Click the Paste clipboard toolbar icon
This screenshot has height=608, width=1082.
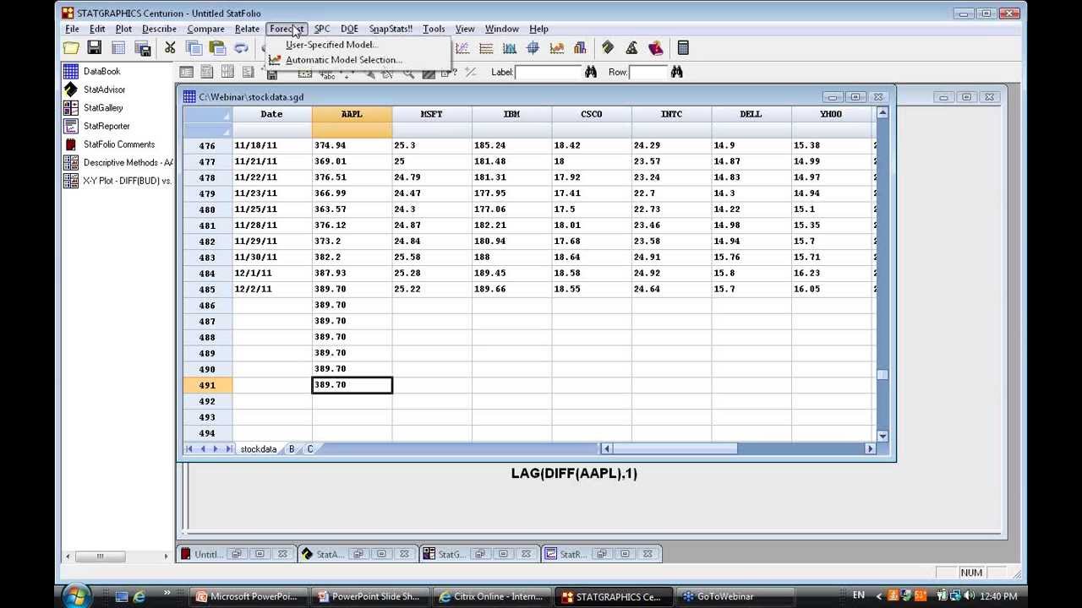[217, 48]
